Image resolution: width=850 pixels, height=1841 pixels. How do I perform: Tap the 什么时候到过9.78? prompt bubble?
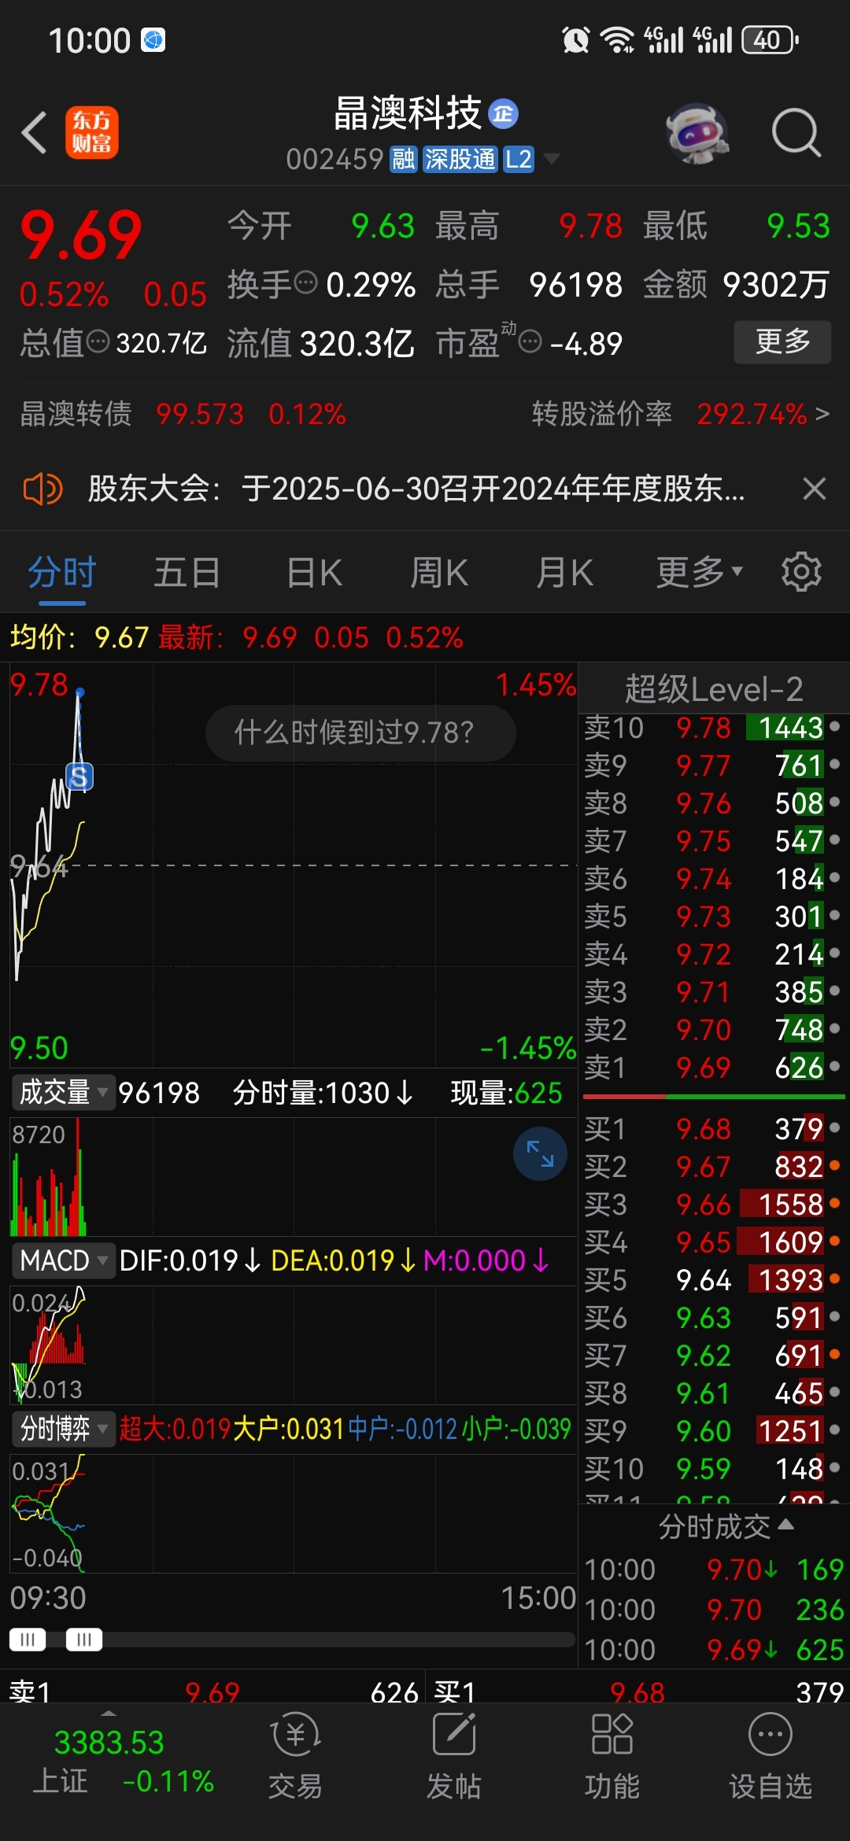pos(360,732)
